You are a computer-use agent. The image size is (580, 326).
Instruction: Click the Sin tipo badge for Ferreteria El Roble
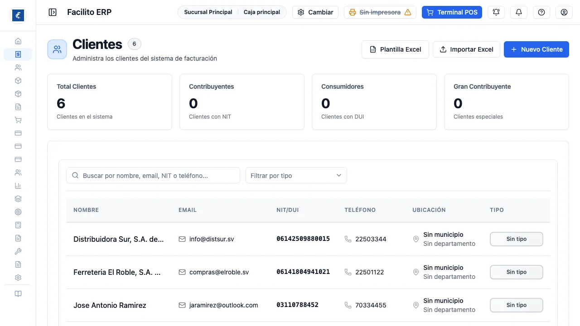pyautogui.click(x=517, y=272)
